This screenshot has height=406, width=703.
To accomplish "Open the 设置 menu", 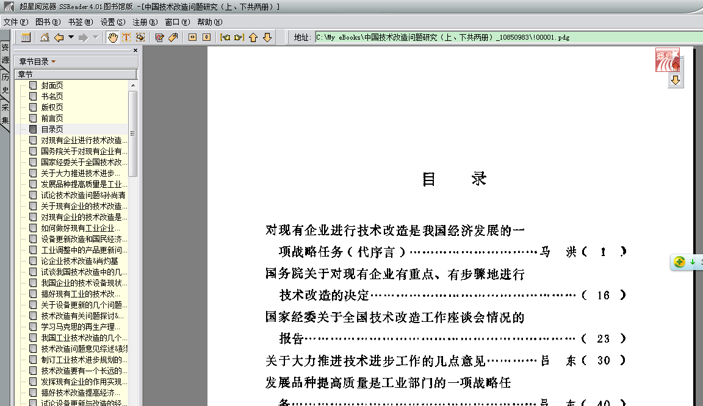I will click(x=113, y=22).
